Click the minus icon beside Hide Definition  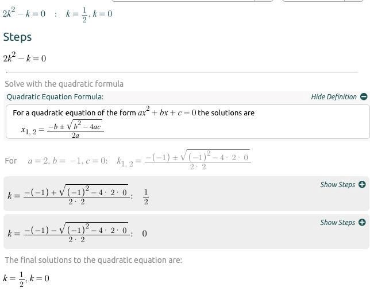(364, 97)
